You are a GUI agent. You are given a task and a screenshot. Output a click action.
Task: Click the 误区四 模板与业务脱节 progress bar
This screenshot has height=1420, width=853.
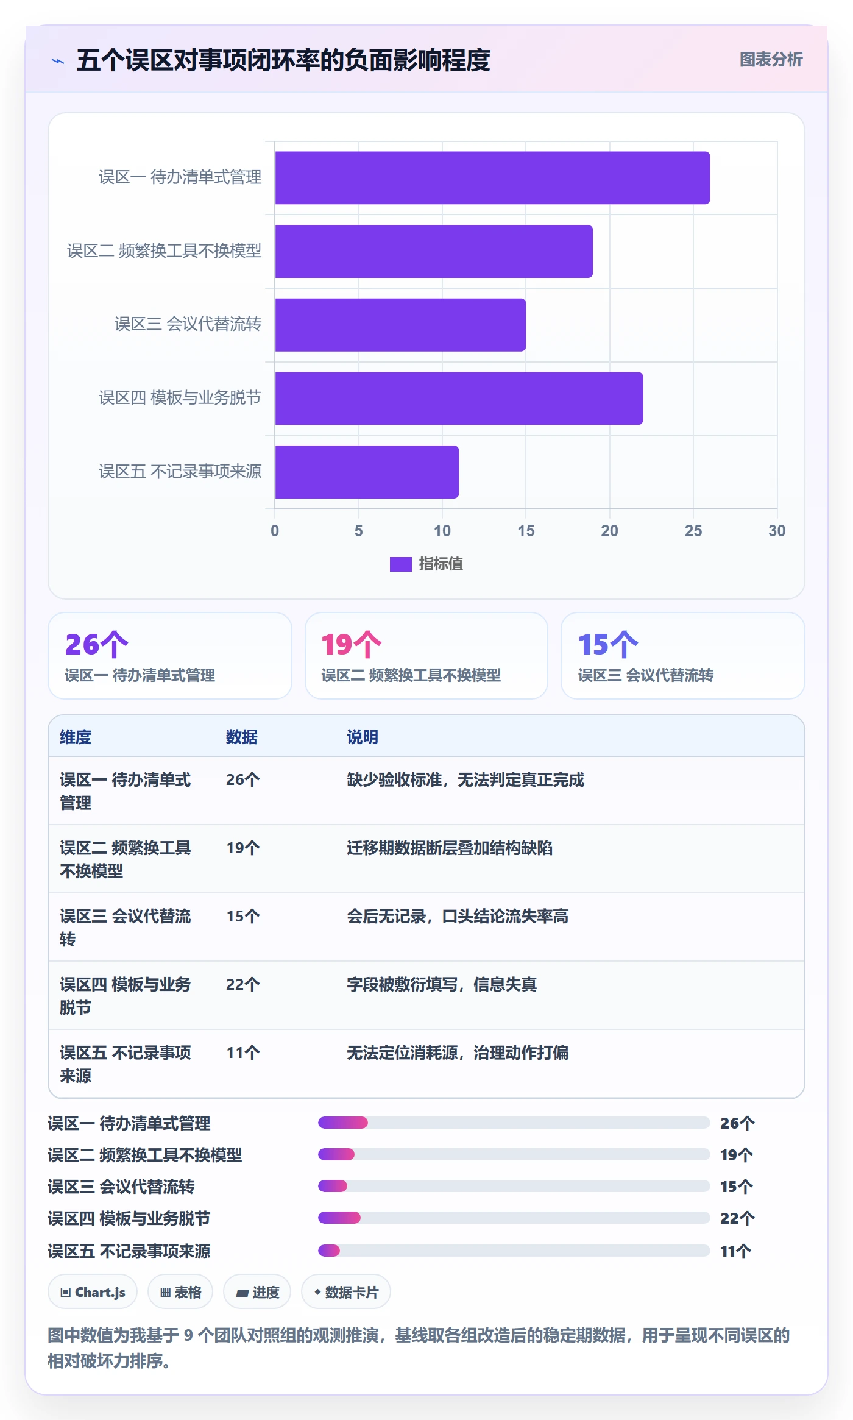[514, 1218]
